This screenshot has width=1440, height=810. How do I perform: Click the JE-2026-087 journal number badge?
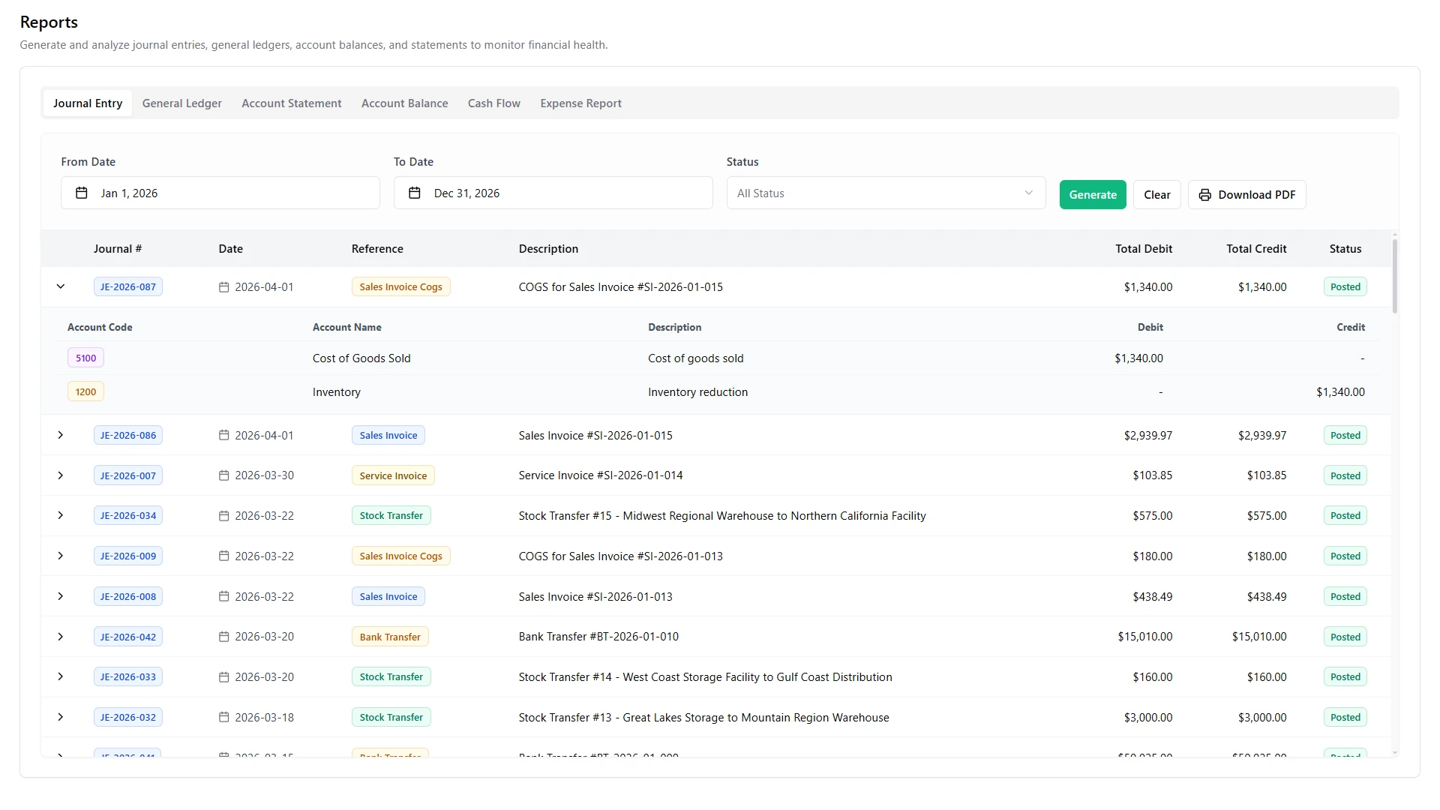click(128, 286)
